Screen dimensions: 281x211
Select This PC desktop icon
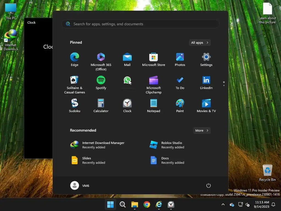point(11,11)
